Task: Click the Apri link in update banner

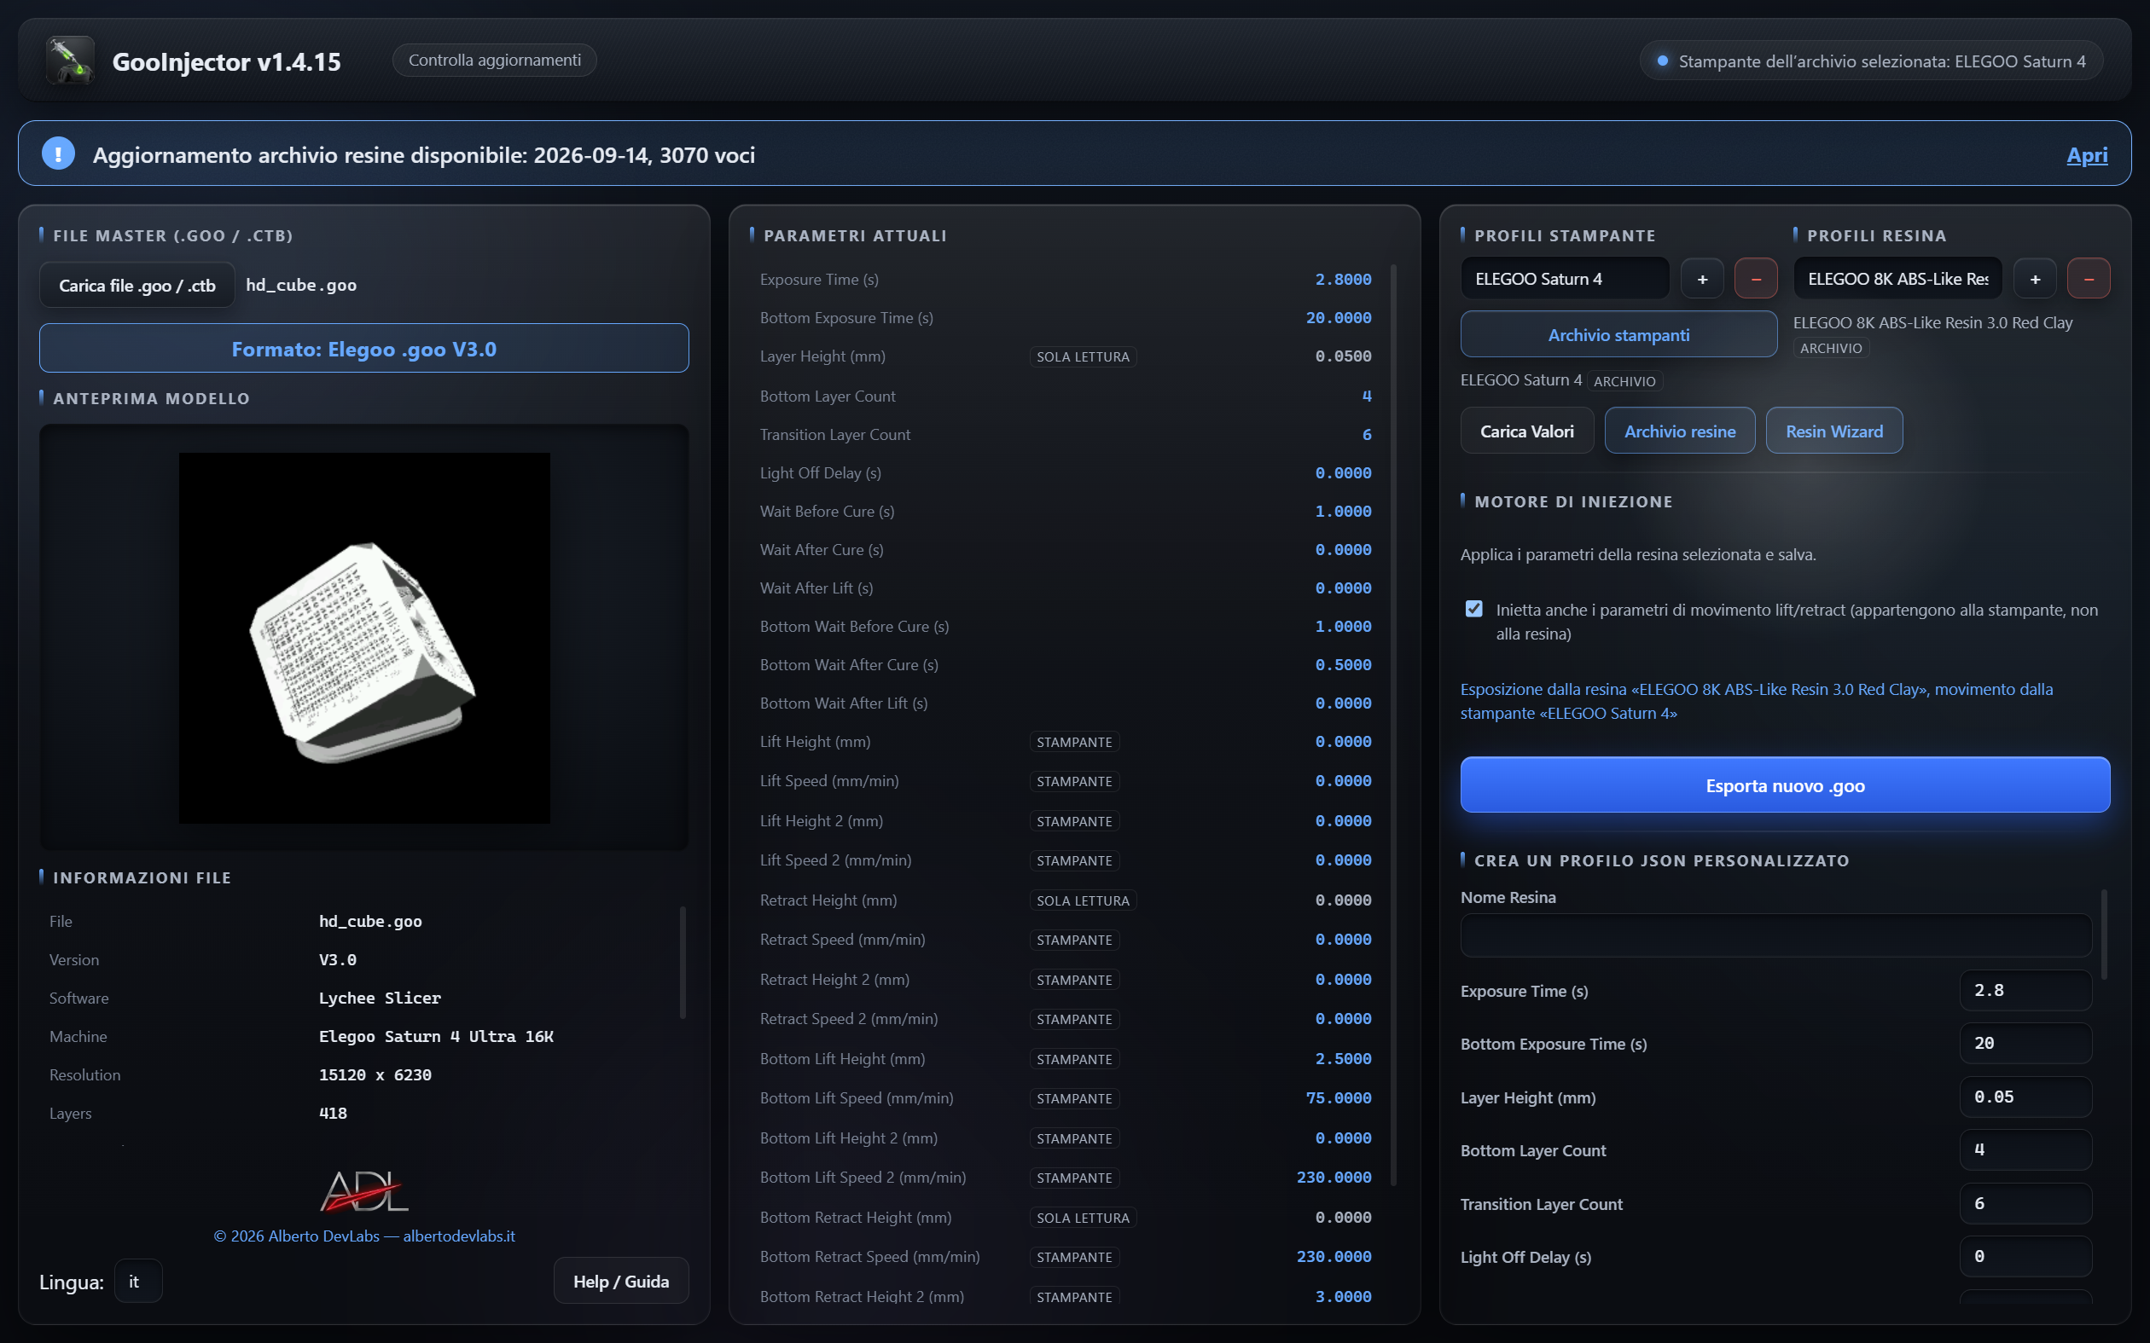Action: click(x=2086, y=154)
